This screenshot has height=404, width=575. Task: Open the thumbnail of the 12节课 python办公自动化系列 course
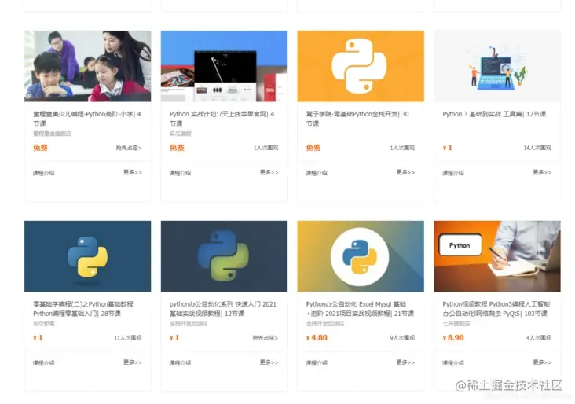coord(224,256)
